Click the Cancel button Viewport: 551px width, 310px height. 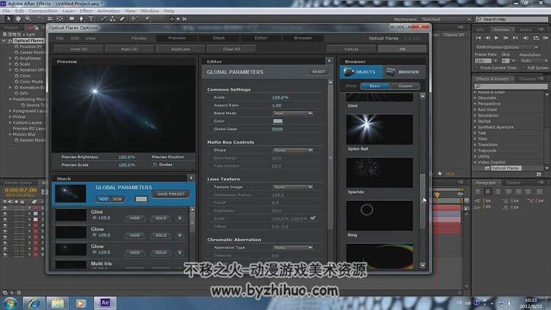click(351, 49)
